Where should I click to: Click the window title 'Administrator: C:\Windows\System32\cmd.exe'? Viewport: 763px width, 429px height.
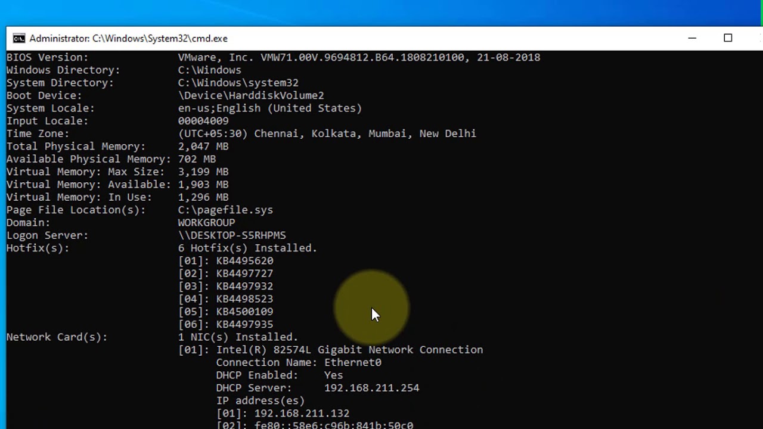[128, 39]
